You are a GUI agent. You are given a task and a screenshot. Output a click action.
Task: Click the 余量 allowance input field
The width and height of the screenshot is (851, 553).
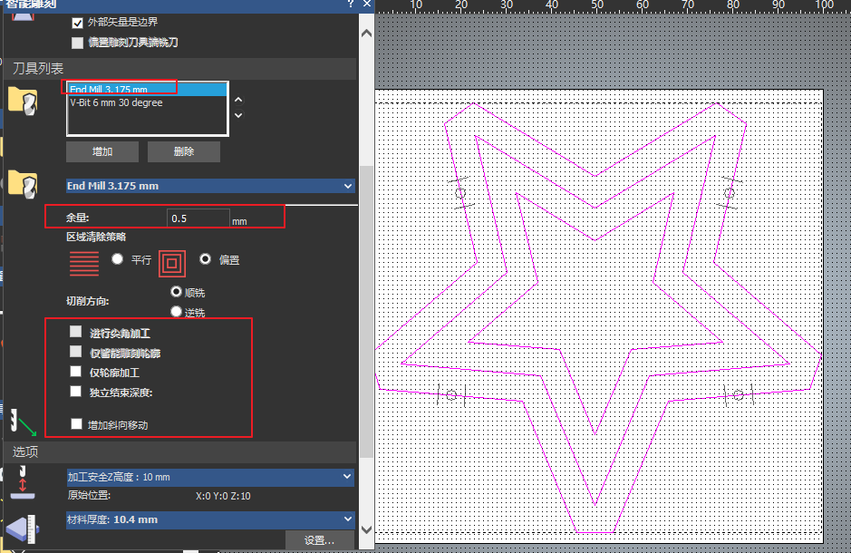pos(198,218)
